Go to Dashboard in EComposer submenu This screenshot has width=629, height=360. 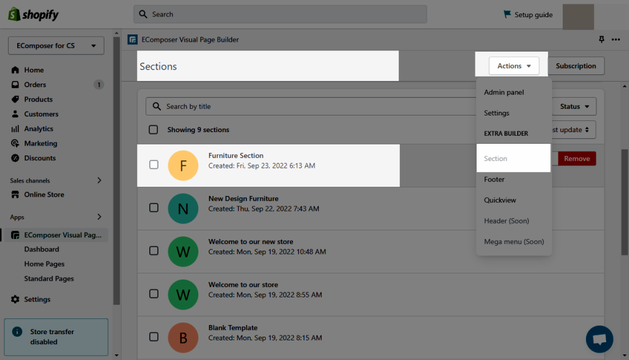click(x=41, y=249)
